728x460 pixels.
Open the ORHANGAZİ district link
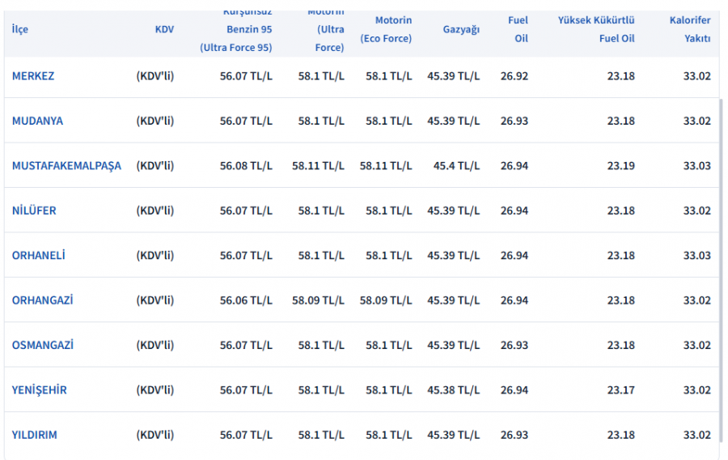pos(42,300)
